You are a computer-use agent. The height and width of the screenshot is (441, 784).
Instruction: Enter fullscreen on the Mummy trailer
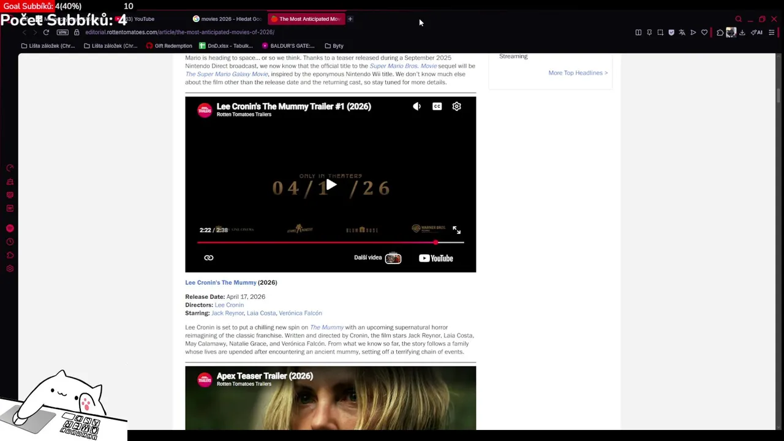(x=456, y=230)
